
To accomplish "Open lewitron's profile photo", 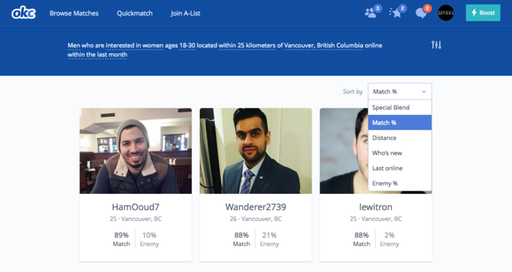I will tap(344, 151).
